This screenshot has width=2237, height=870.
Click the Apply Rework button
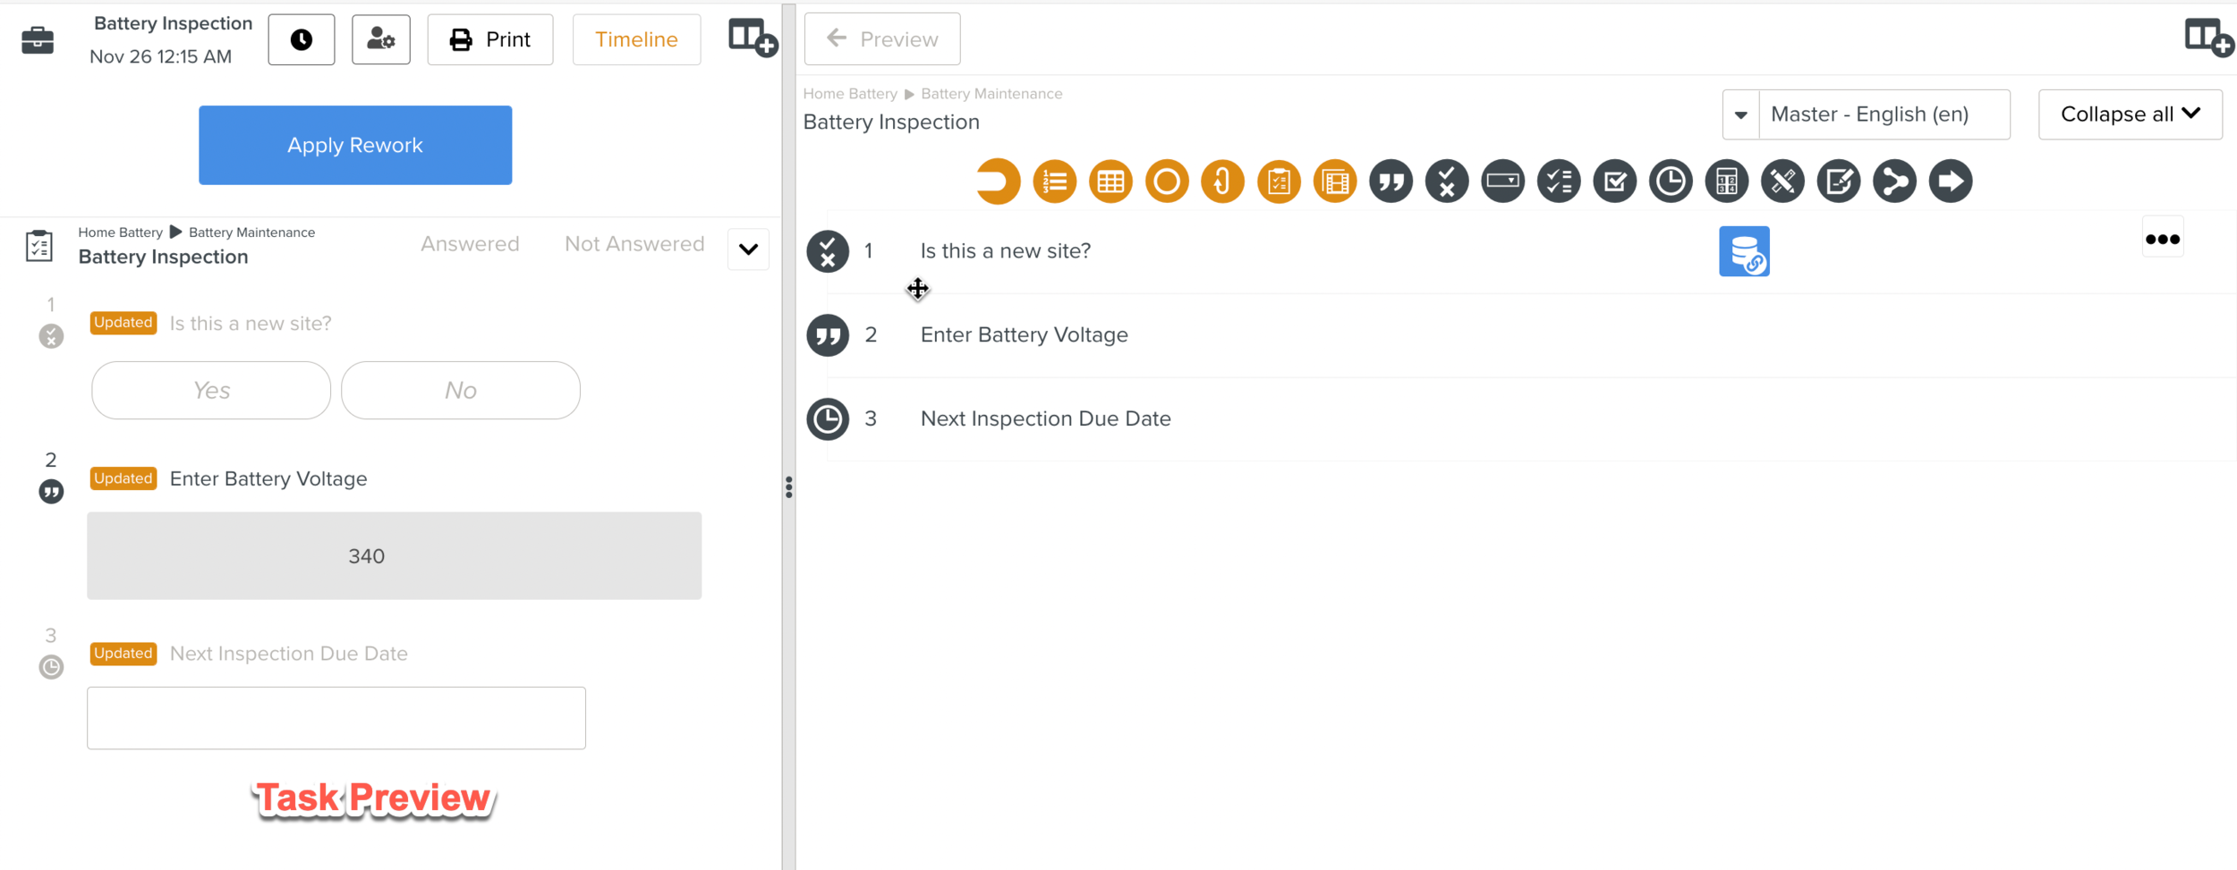pyautogui.click(x=355, y=145)
